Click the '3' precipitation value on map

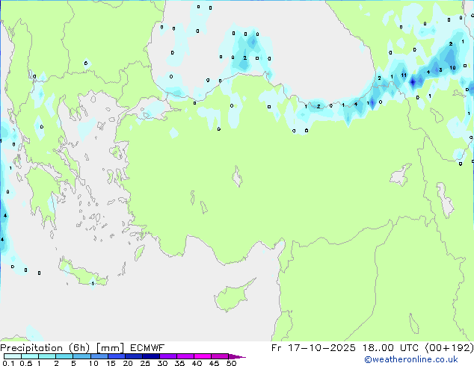[440, 70]
